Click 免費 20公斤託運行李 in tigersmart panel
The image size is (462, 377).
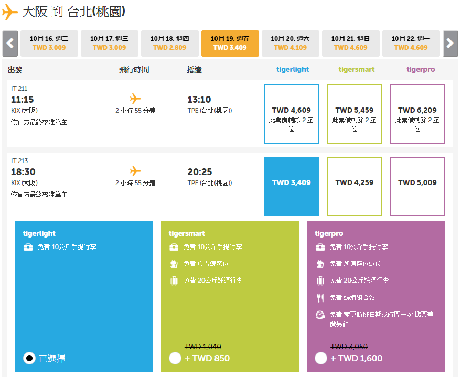tap(213, 281)
